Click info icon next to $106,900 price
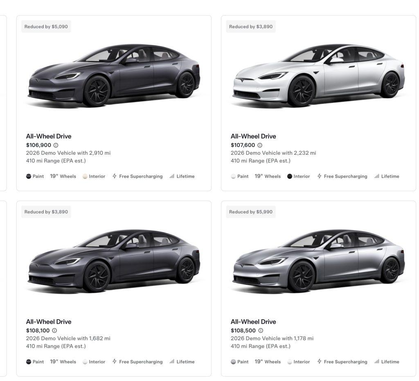Viewport: 419px width, 381px height. pyautogui.click(x=56, y=145)
